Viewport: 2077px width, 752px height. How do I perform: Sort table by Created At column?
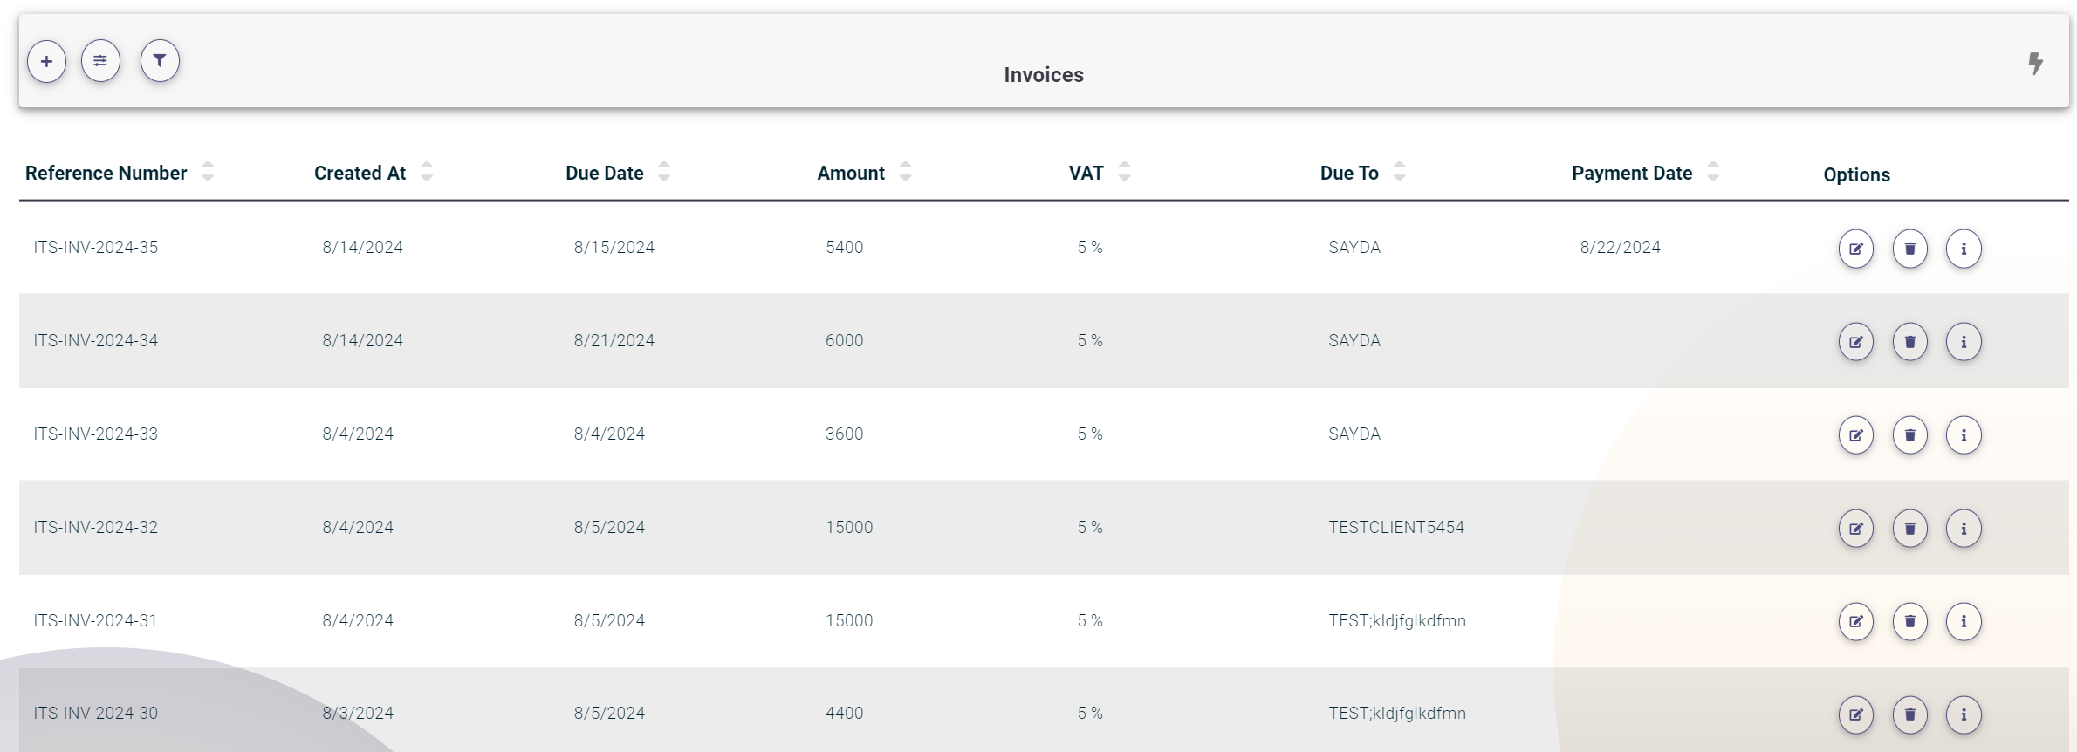(426, 172)
